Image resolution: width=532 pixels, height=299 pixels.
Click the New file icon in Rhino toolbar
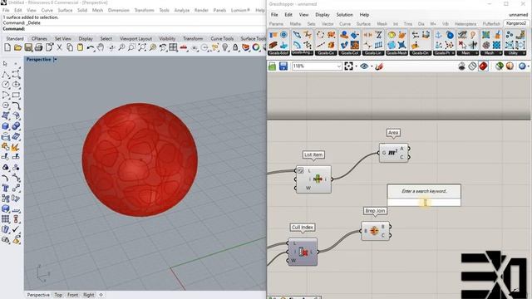pos(7,48)
